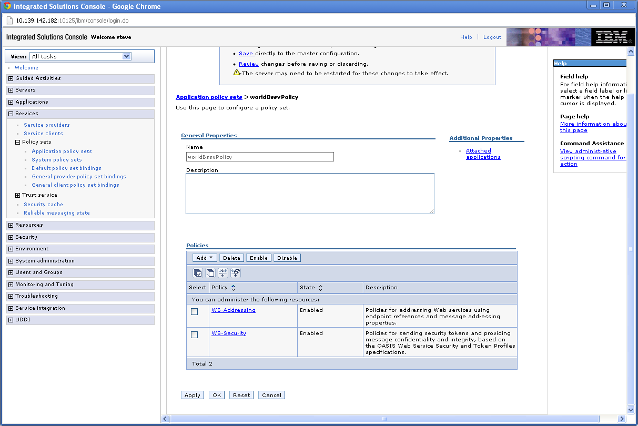Open View administrative scripting command link
This screenshot has height=426, width=638.
point(593,158)
